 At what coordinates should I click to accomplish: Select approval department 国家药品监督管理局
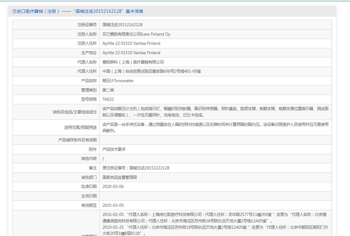pos(120,177)
